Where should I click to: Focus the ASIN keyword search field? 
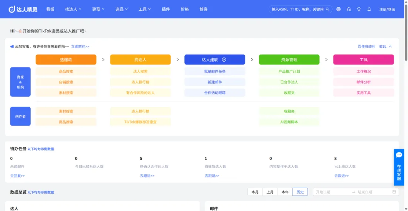pos(297,9)
